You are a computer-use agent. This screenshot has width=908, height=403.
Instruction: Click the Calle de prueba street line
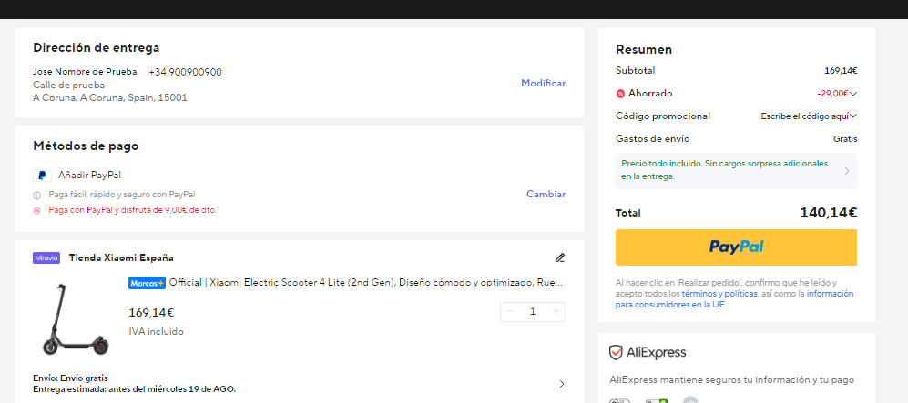[69, 85]
